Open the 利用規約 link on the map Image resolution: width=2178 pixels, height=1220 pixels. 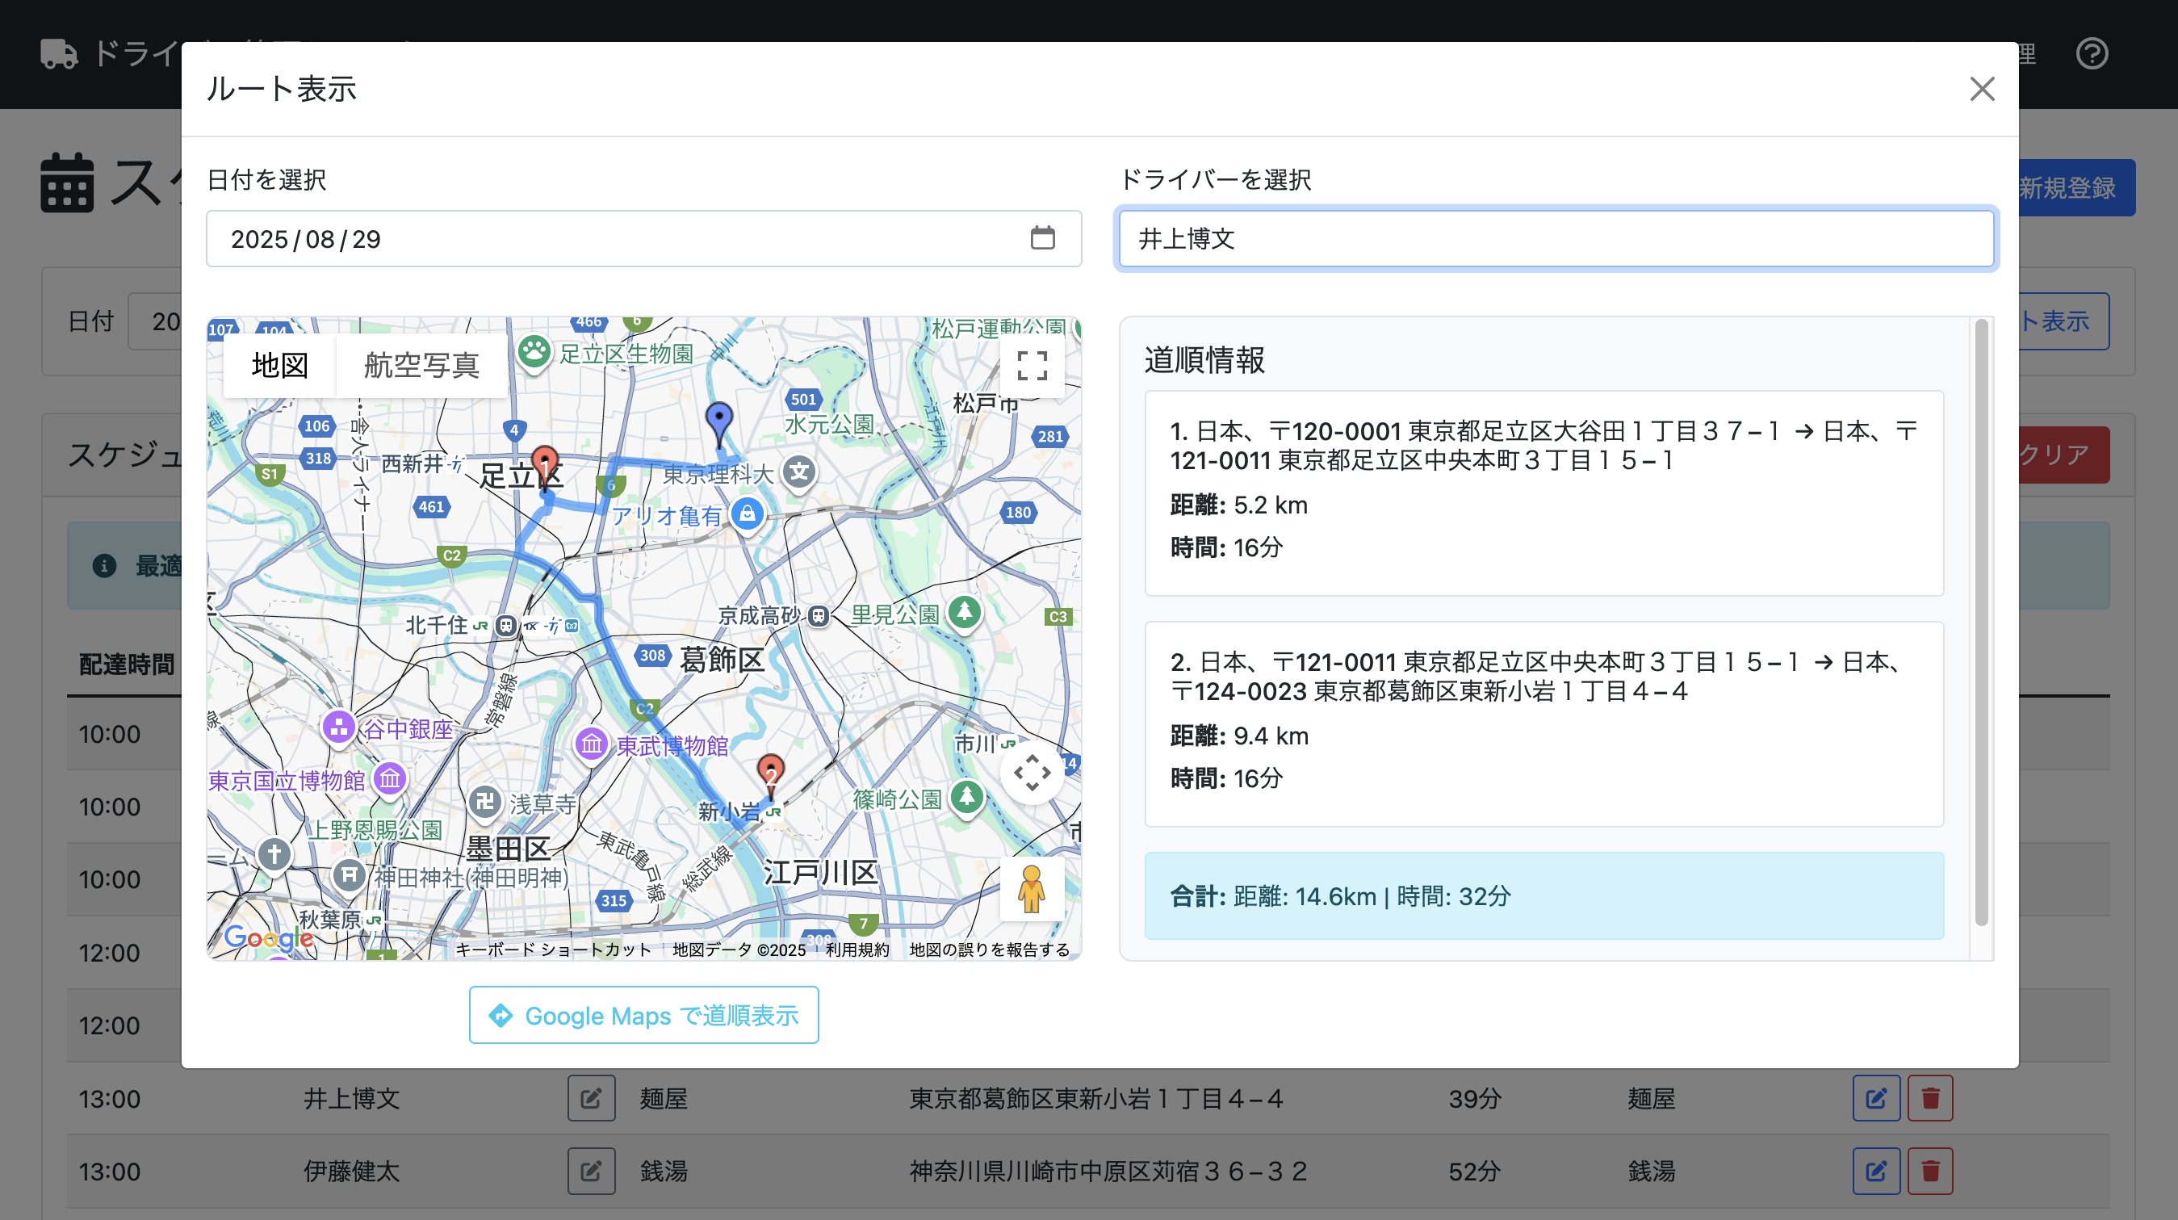[857, 950]
